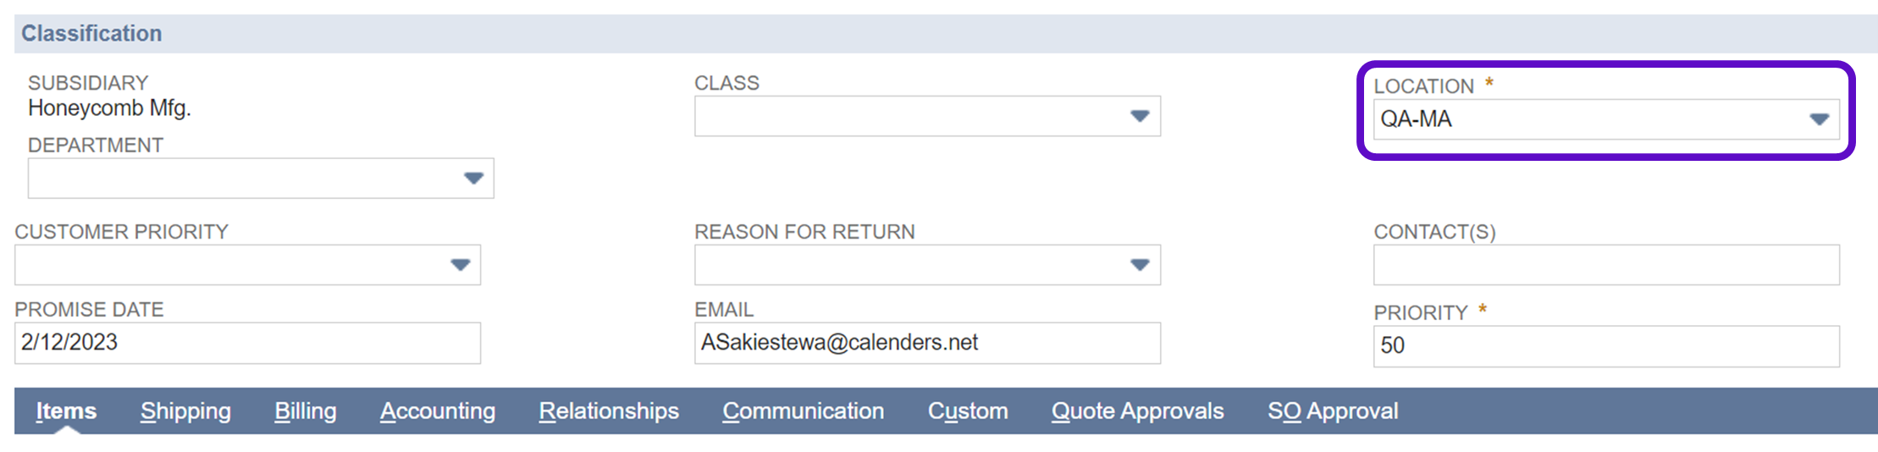
Task: Open the Location dropdown arrow
Action: [x=1819, y=119]
